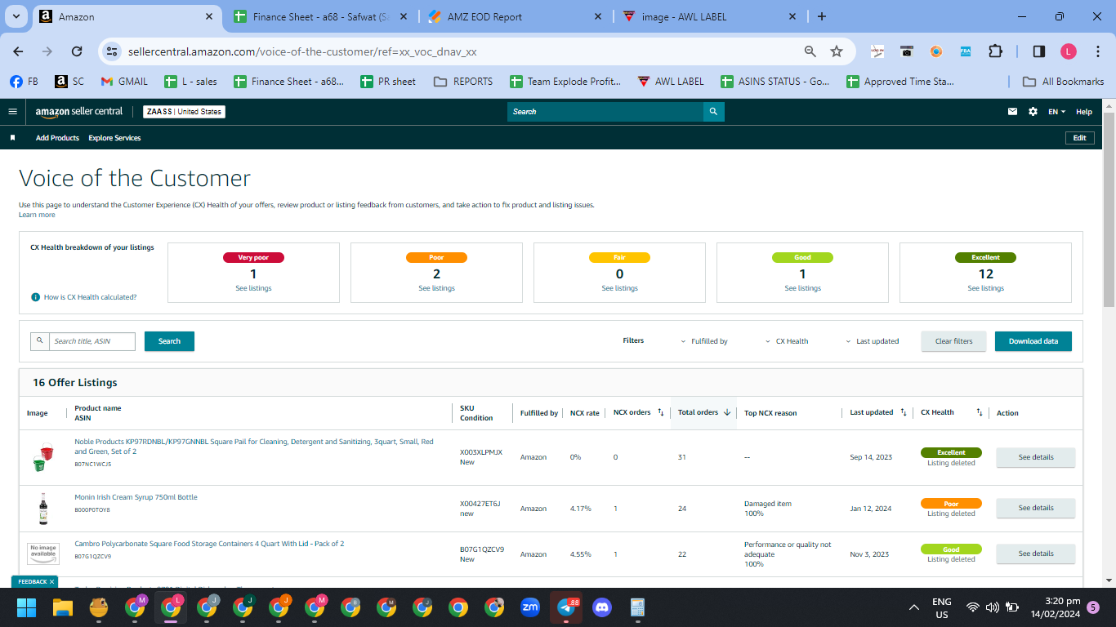Click the Download data button
Image resolution: width=1116 pixels, height=627 pixels.
pyautogui.click(x=1033, y=341)
